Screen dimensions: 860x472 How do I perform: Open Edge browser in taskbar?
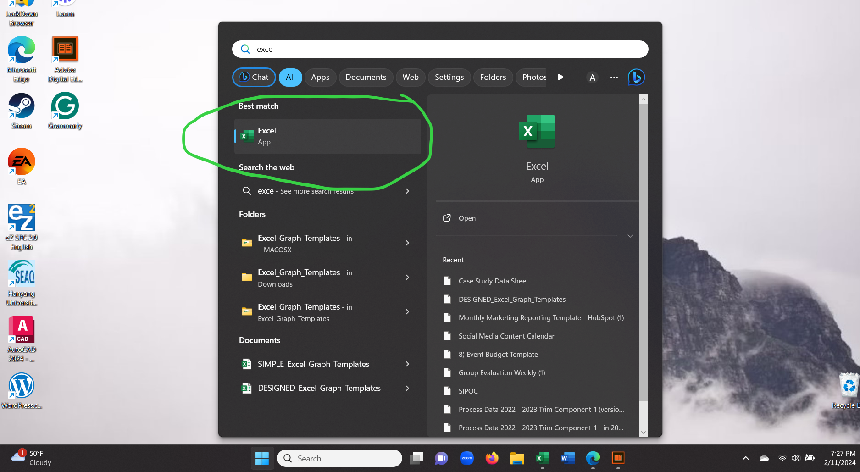coord(593,458)
